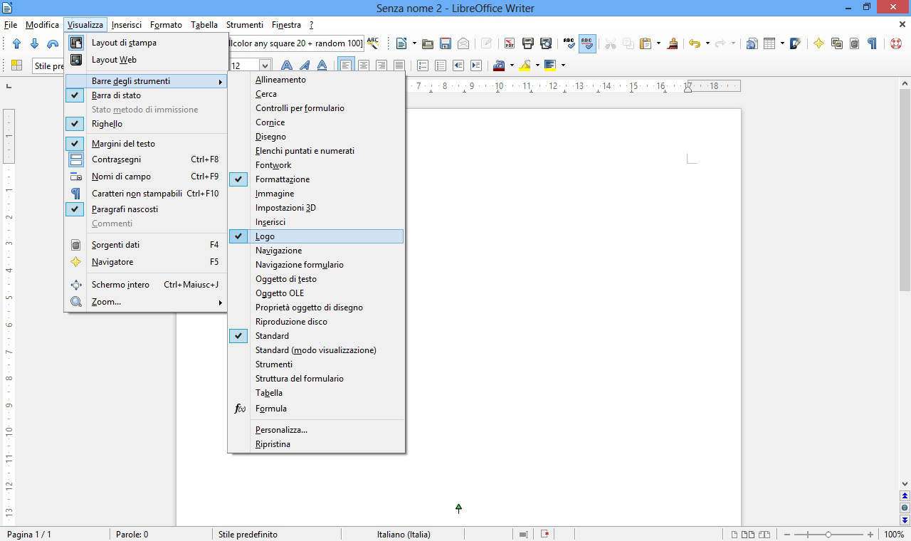Click the Navigator star icon in the toolbar
Viewport: 911px width, 541px height.
pyautogui.click(x=818, y=43)
